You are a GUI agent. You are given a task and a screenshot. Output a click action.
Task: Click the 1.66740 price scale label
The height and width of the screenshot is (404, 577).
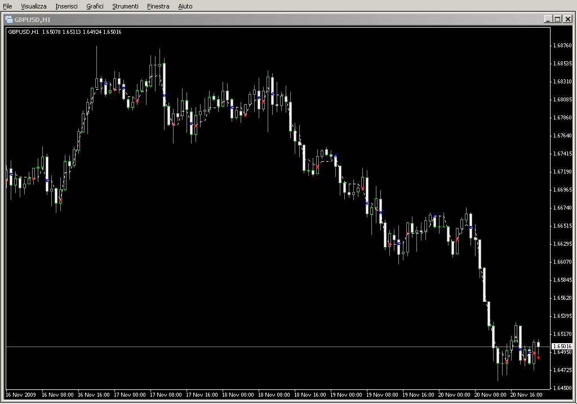pos(563,208)
